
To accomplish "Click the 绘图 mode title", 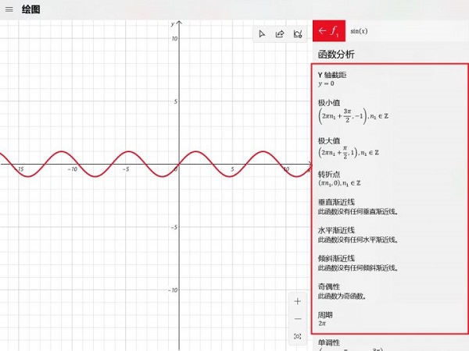I will (31, 9).
